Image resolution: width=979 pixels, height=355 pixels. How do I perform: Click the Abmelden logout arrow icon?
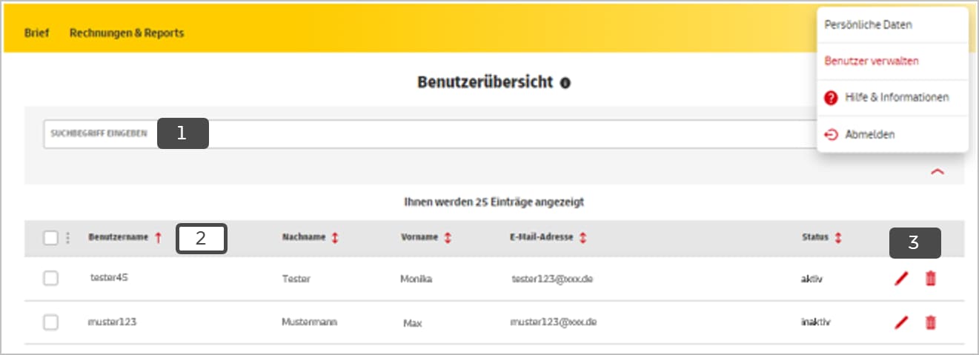point(831,135)
